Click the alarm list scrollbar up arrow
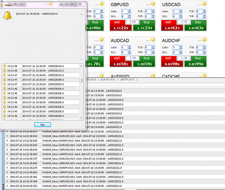Viewport: 225px width, 190px height. (81, 66)
